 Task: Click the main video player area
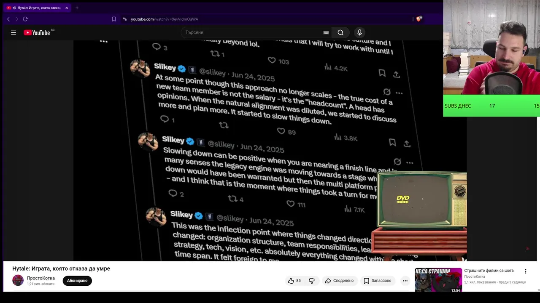point(270,151)
